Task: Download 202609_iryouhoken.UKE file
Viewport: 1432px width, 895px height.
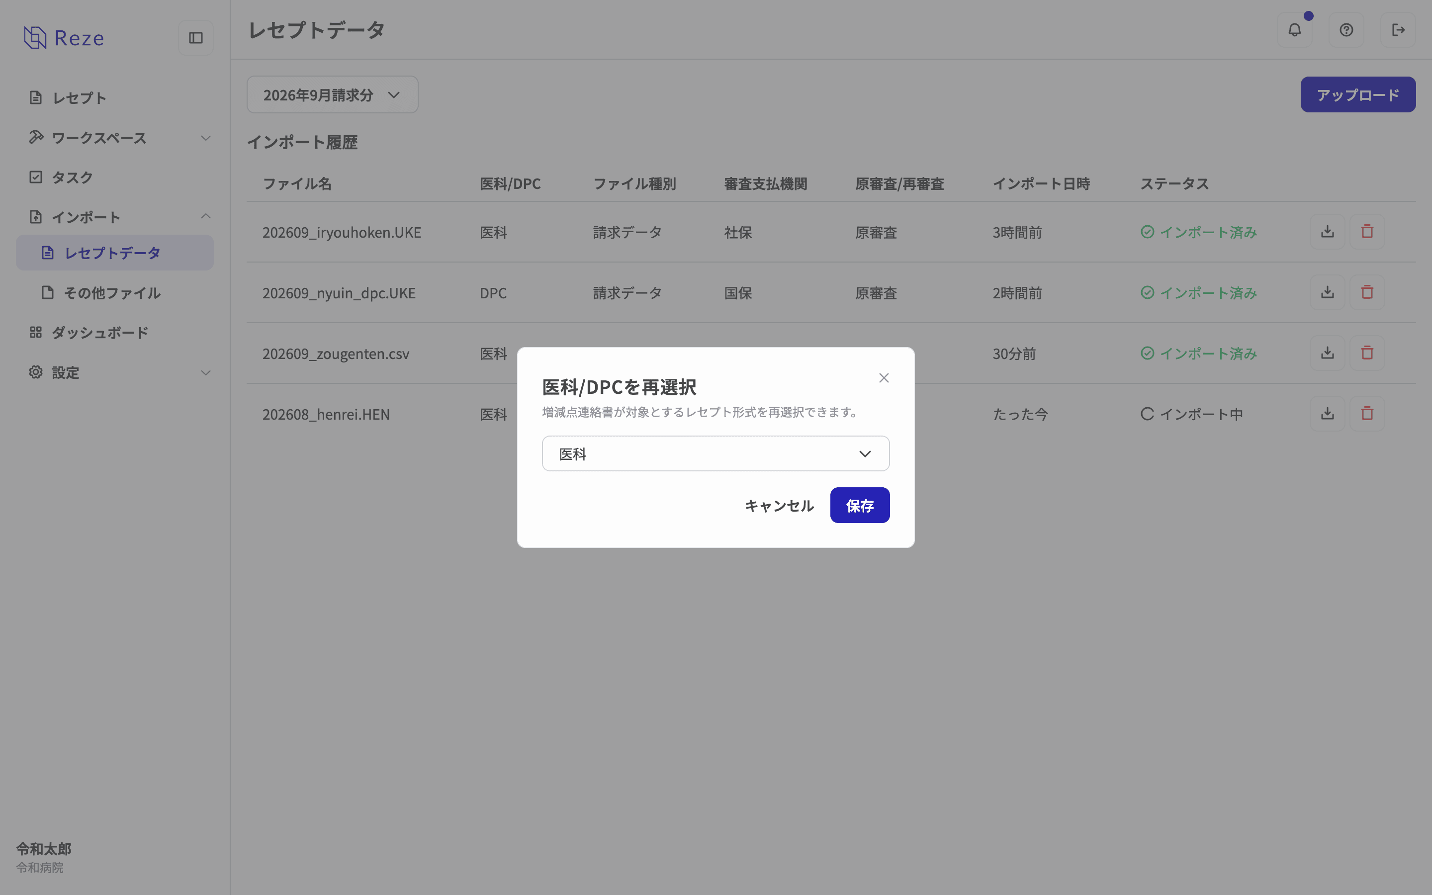Action: (1327, 231)
